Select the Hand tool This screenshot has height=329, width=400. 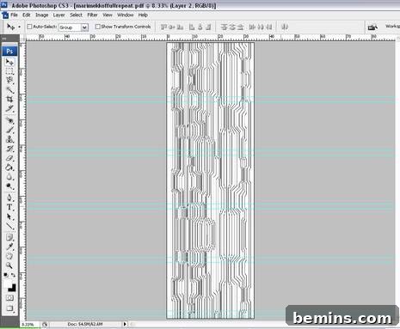(9, 256)
